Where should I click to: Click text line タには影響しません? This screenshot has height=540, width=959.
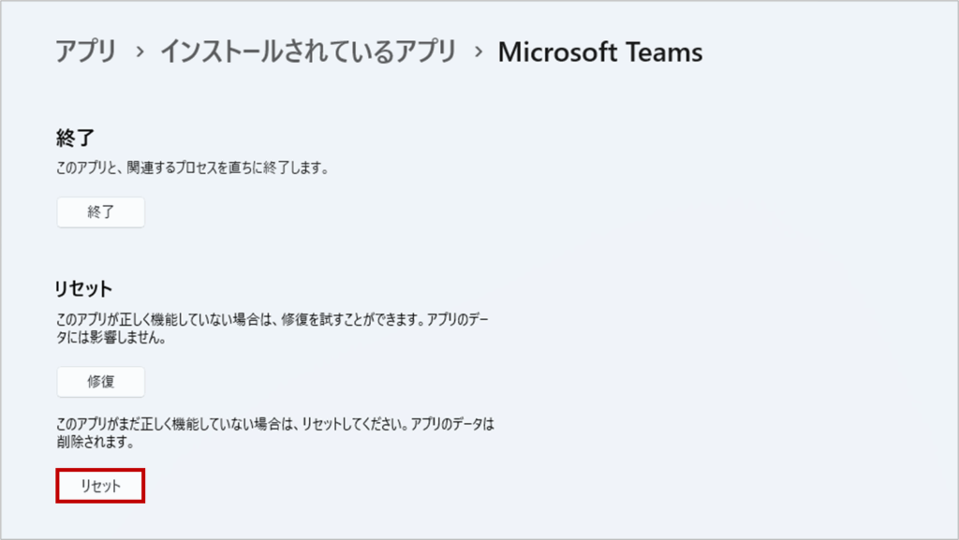(x=111, y=338)
